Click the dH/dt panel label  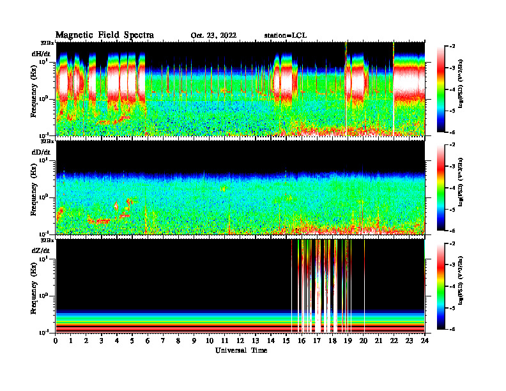[x=41, y=53]
